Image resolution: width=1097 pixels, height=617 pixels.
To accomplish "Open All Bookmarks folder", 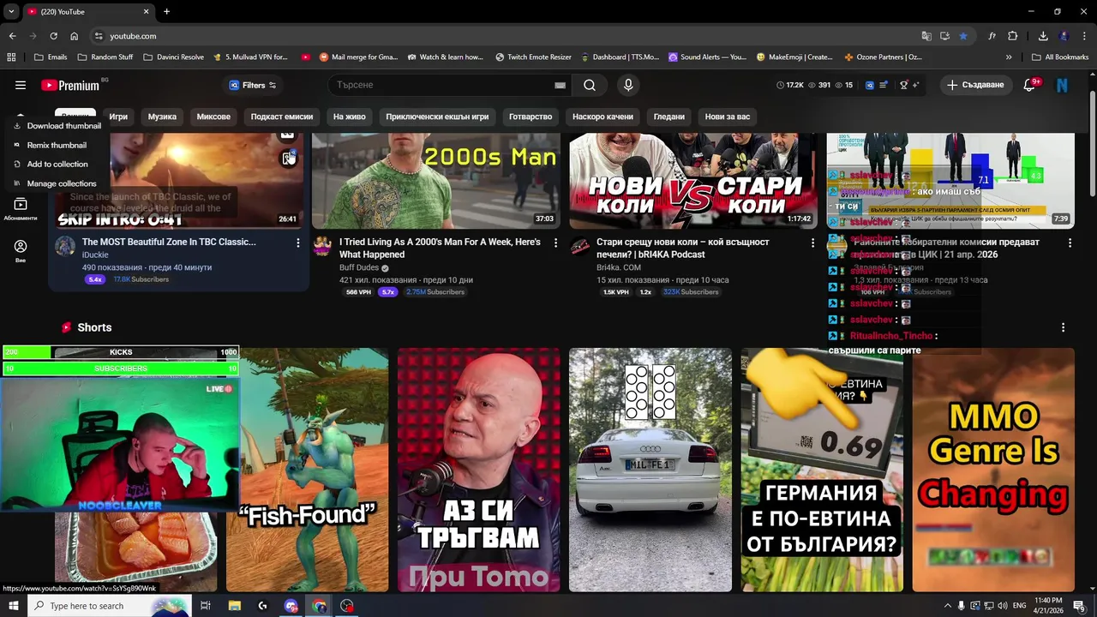I will pos(1060,57).
